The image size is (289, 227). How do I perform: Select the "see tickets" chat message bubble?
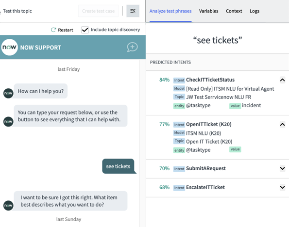(119, 166)
